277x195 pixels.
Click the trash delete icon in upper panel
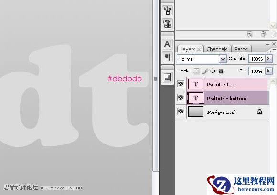pos(263,34)
